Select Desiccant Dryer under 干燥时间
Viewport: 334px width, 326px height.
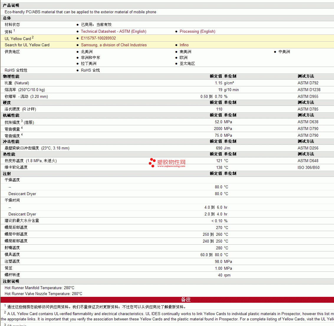(x=22, y=214)
